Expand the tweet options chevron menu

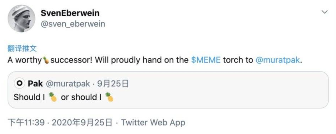325,12
